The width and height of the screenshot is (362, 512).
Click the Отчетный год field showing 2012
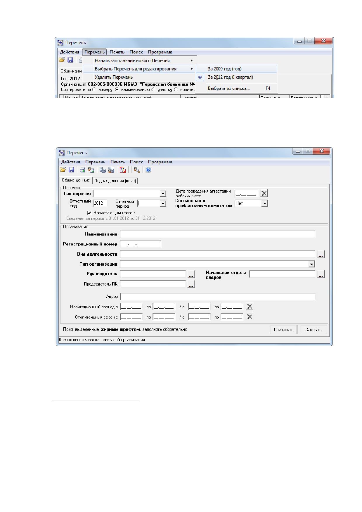(x=100, y=203)
